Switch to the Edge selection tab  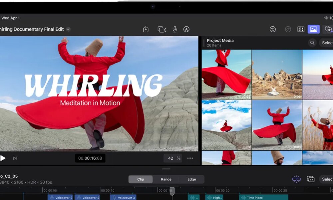tap(191, 179)
